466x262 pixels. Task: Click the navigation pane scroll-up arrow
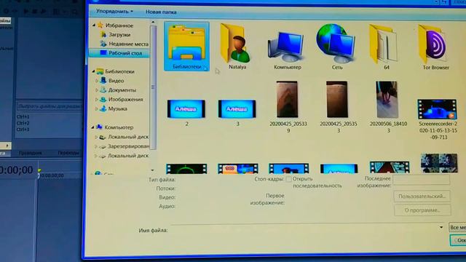click(x=153, y=23)
